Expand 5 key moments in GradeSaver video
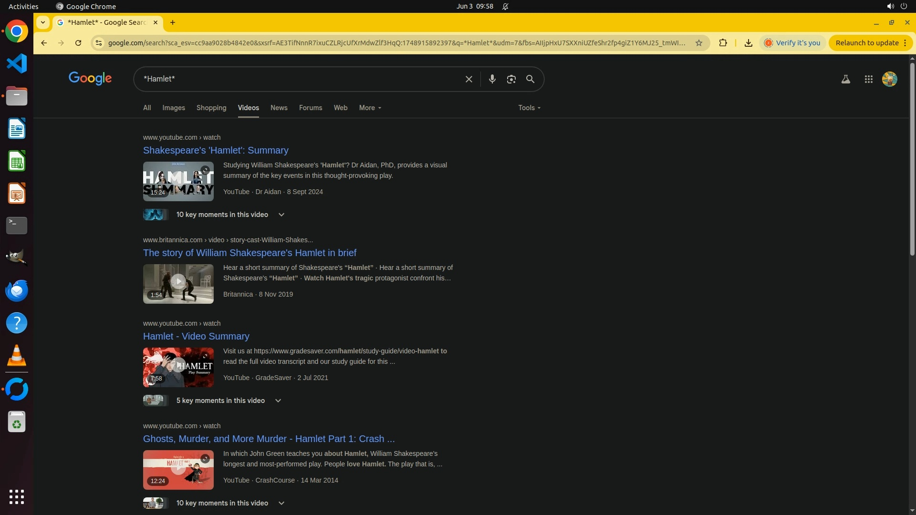916x515 pixels. click(278, 401)
